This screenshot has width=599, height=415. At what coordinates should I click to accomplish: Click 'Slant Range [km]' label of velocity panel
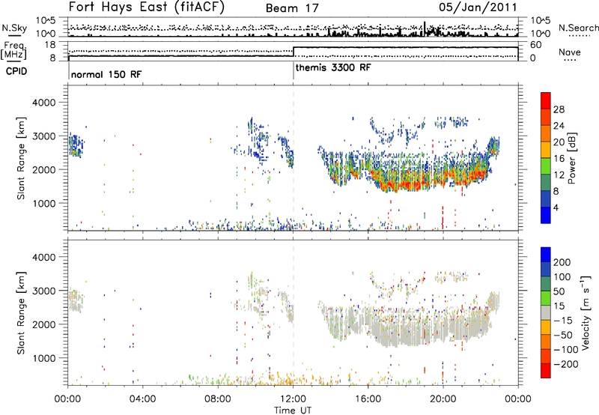[x=21, y=313]
